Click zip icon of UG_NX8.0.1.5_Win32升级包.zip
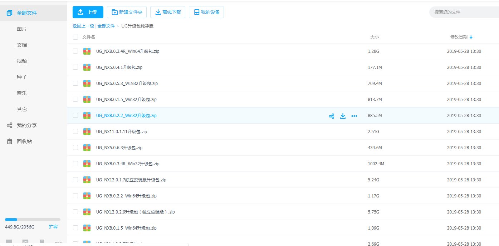Viewport: 499px width, 246px height. click(x=87, y=99)
